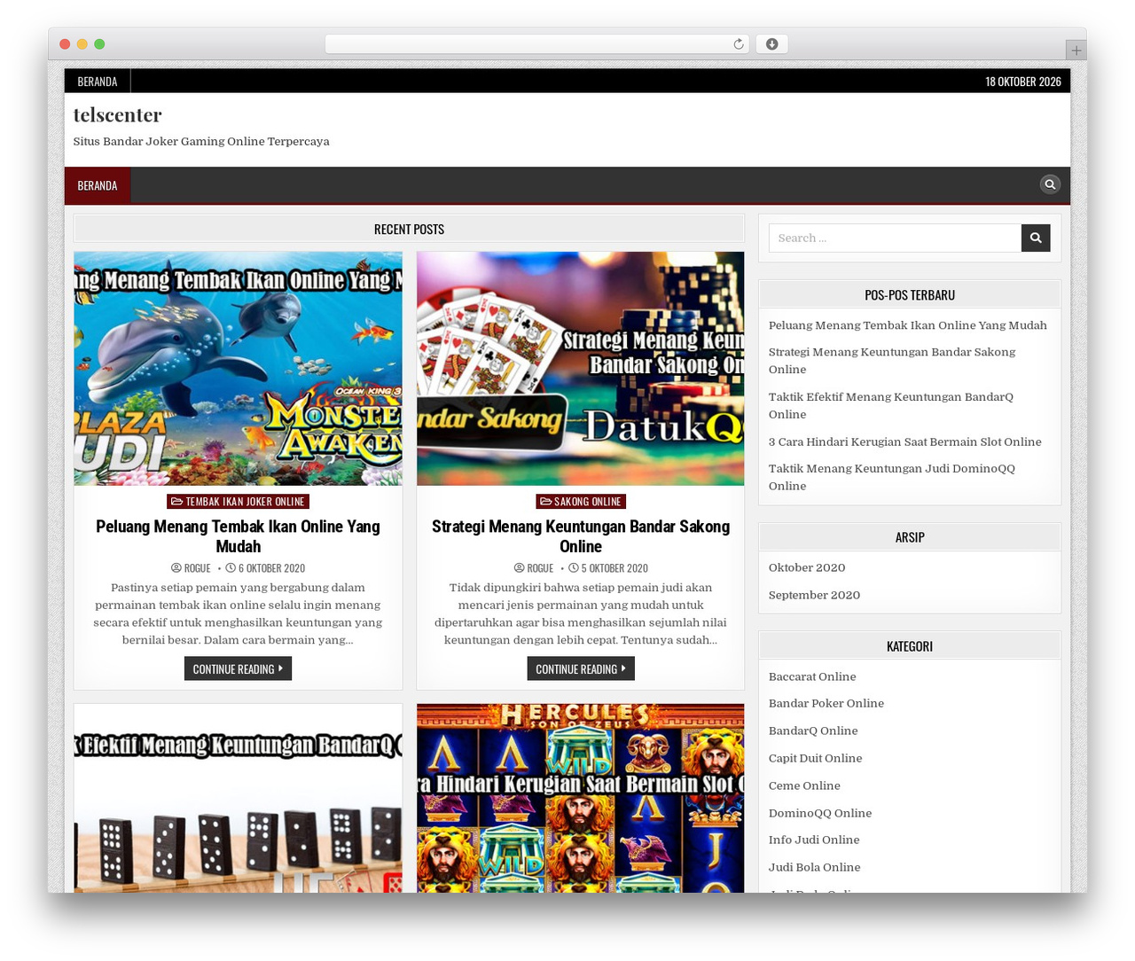The height and width of the screenshot is (961, 1135).
Task: Open BERANDA in the top black bar
Action: point(98,82)
